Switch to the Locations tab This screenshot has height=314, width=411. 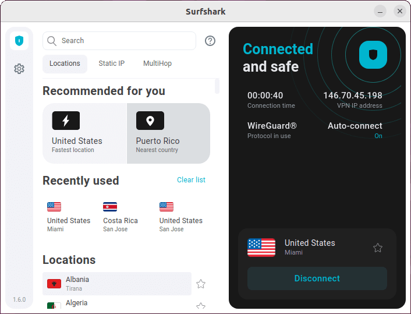[x=65, y=63]
